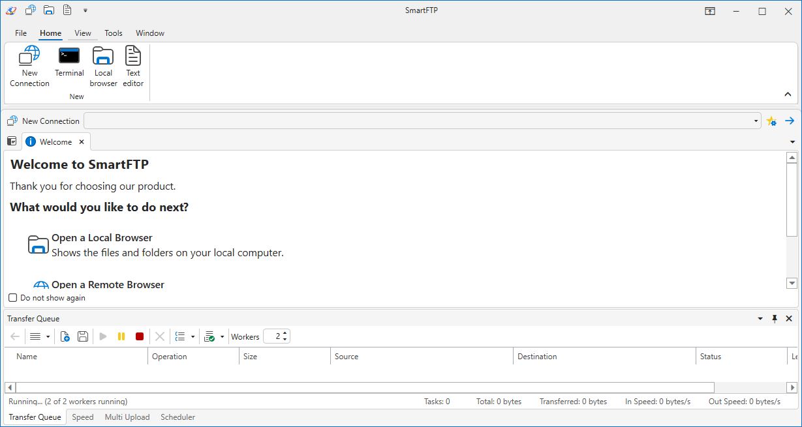Close the Transfer Queue panel

[789, 319]
